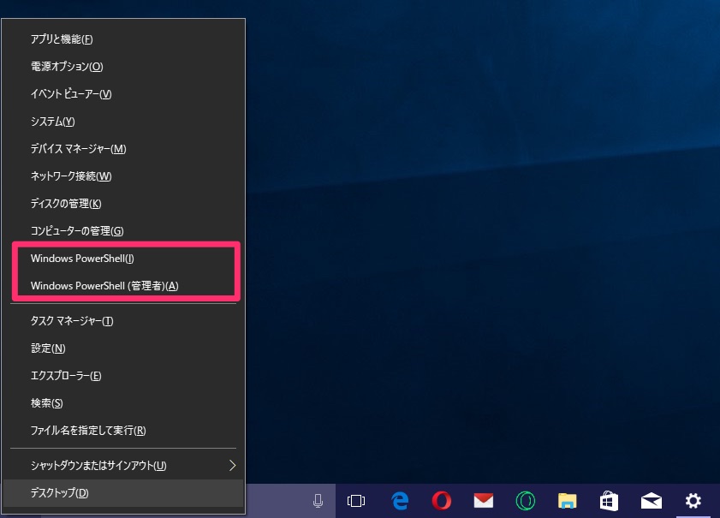Image resolution: width=720 pixels, height=518 pixels.
Task: Launch Windows PowerShell(I)
Action: tap(123, 259)
